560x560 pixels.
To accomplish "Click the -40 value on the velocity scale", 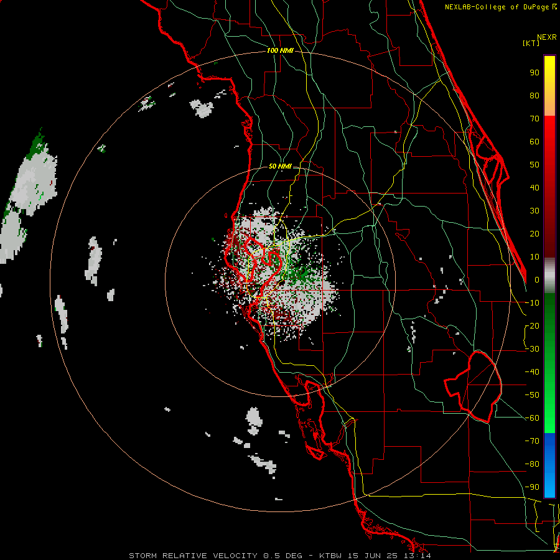I will 532,372.
